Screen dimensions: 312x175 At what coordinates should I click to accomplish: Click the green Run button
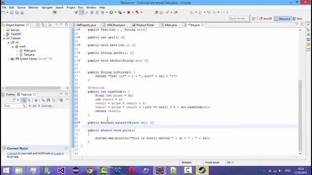tap(111, 12)
